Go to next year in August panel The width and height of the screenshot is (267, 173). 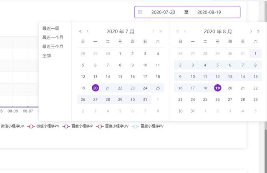click(x=258, y=31)
